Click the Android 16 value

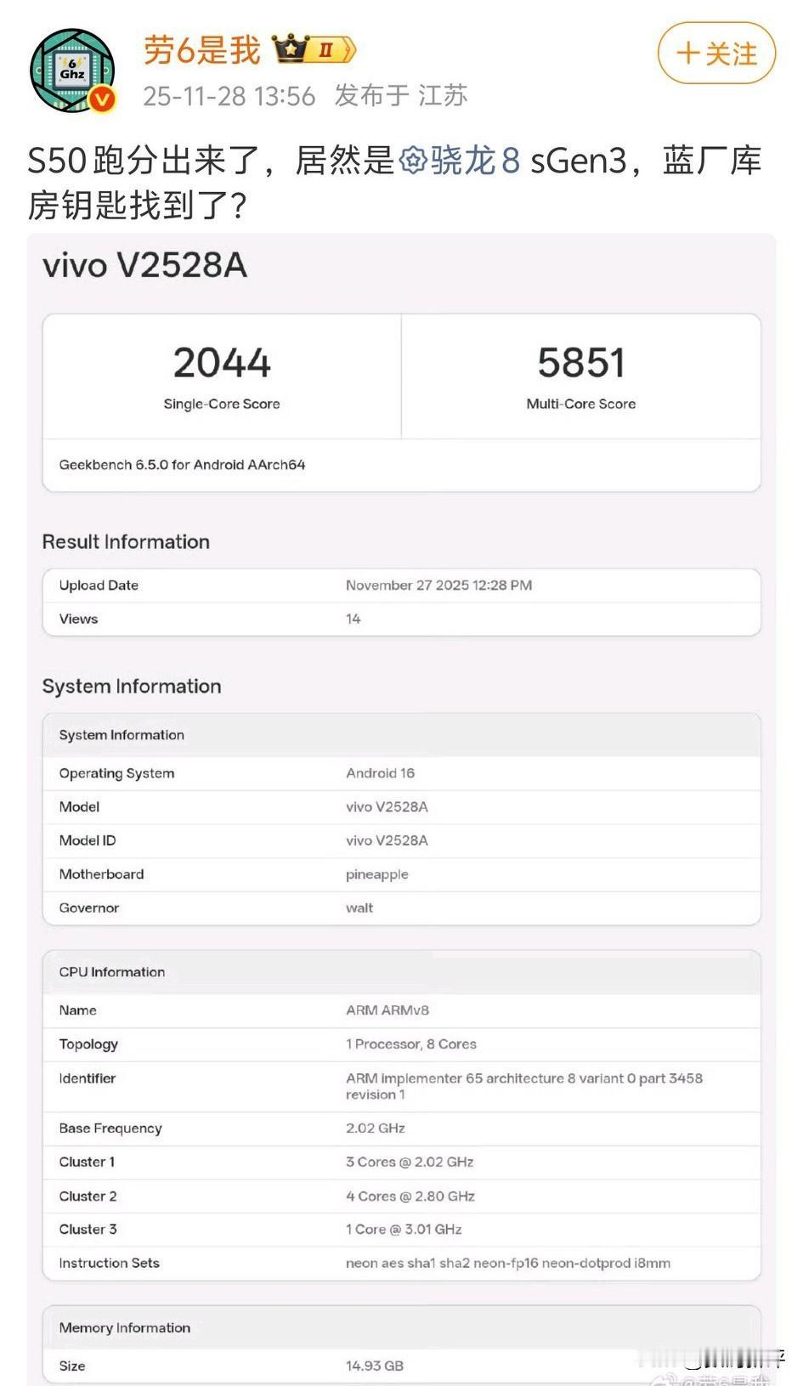[380, 773]
